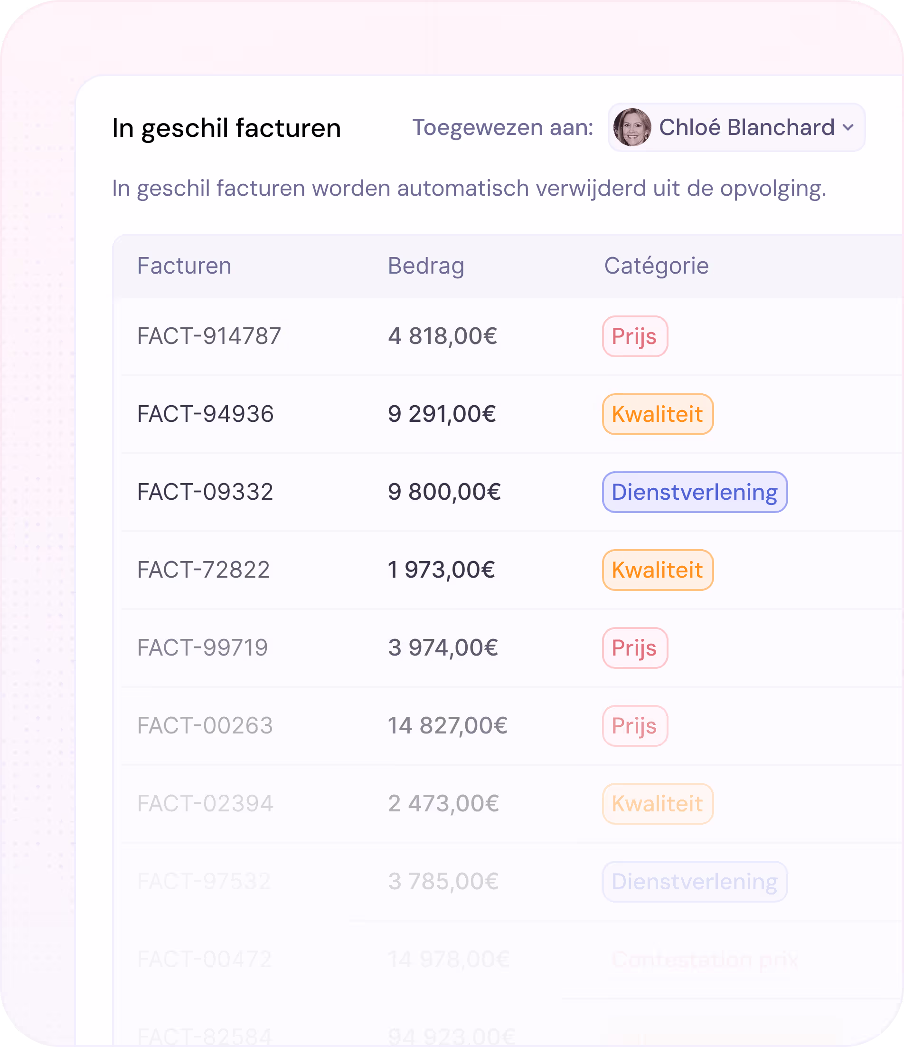Select invoice FACT-09332
Viewport: 904px width, 1047px height.
205,492
